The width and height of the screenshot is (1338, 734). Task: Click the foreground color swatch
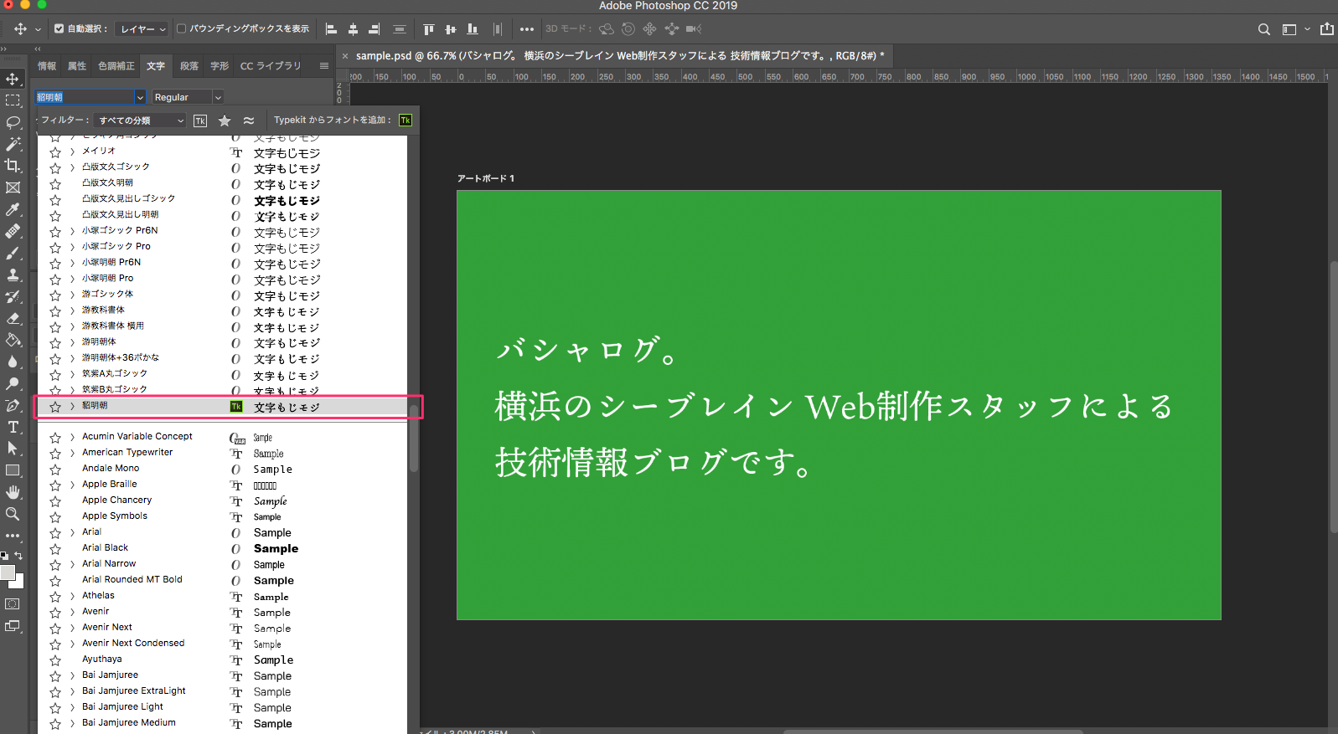7,572
